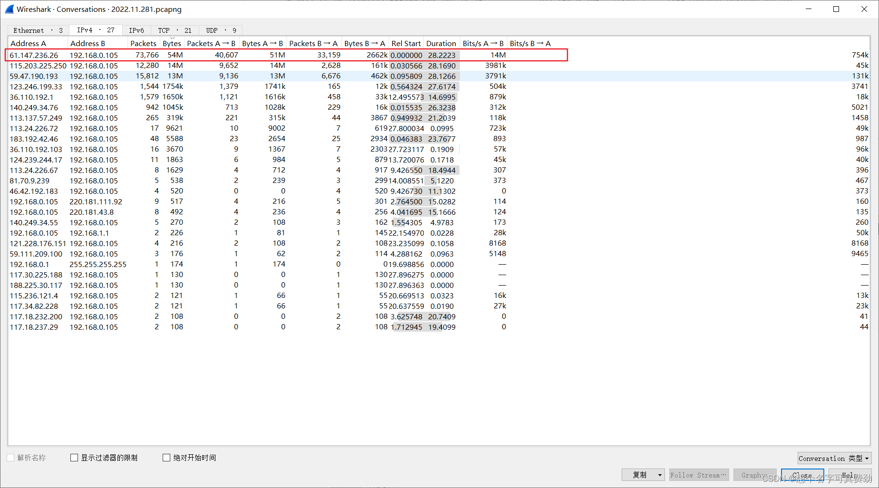Image resolution: width=879 pixels, height=488 pixels.
Task: Tick the 绝对开始时间 checkbox
Action: pyautogui.click(x=166, y=458)
